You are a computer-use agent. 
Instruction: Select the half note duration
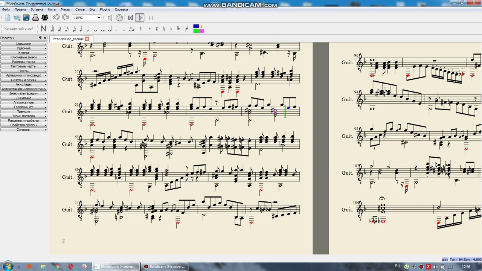pos(88,29)
